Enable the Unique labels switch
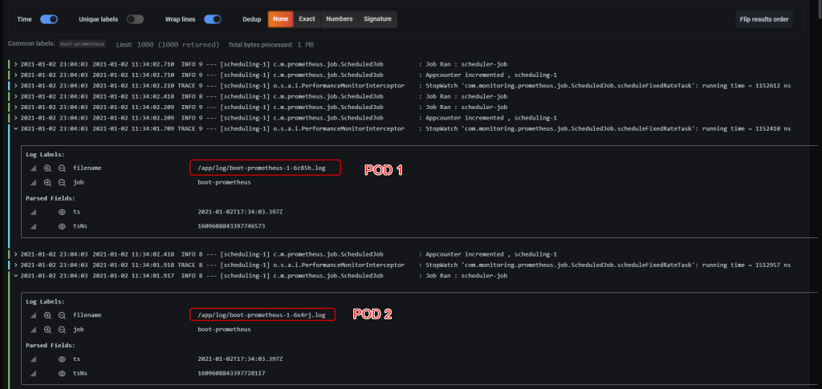The width and height of the screenshot is (822, 389). (135, 18)
